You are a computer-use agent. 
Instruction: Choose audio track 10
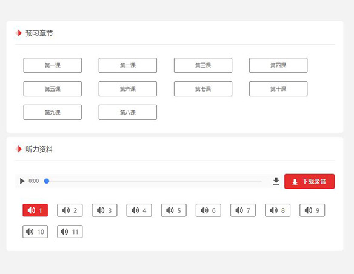35,232
